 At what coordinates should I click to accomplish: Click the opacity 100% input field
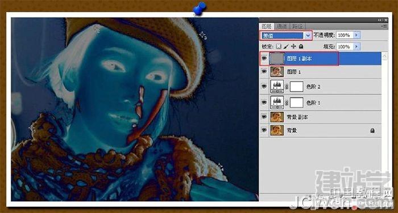tap(345, 35)
